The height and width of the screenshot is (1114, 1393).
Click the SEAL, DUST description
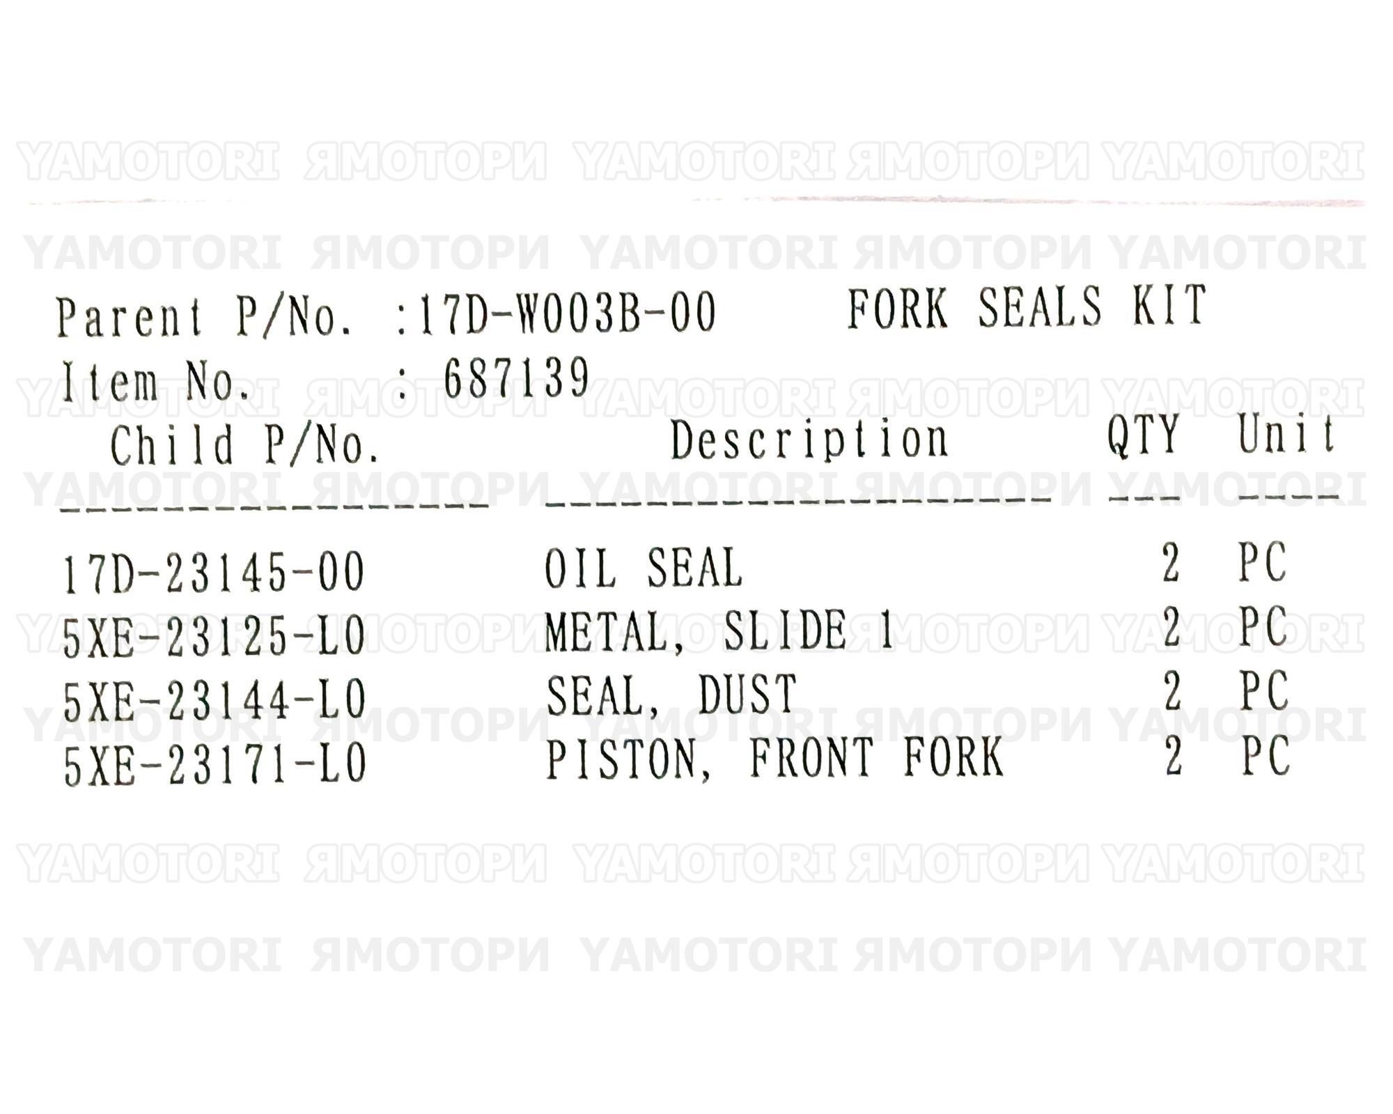tap(671, 695)
